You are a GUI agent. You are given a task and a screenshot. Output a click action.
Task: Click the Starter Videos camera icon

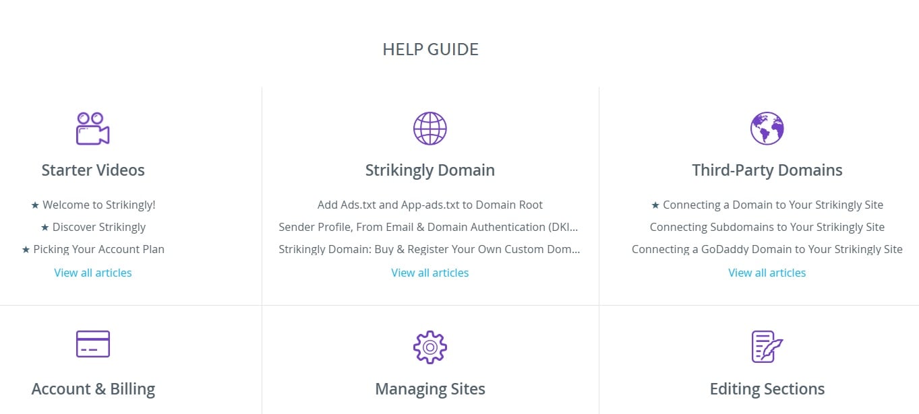click(x=93, y=128)
